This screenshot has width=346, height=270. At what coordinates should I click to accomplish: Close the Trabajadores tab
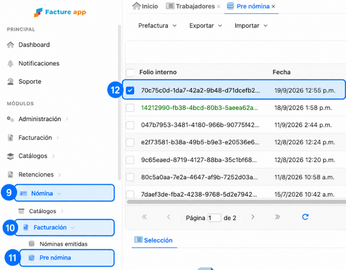pos(219,6)
